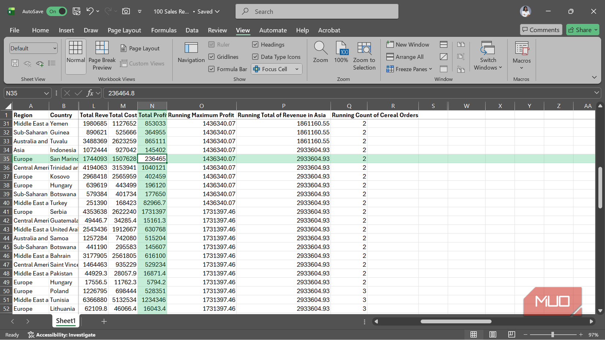Screen dimensions: 605x340
Task: Turn off the AutoSave toggle
Action: click(x=56, y=11)
